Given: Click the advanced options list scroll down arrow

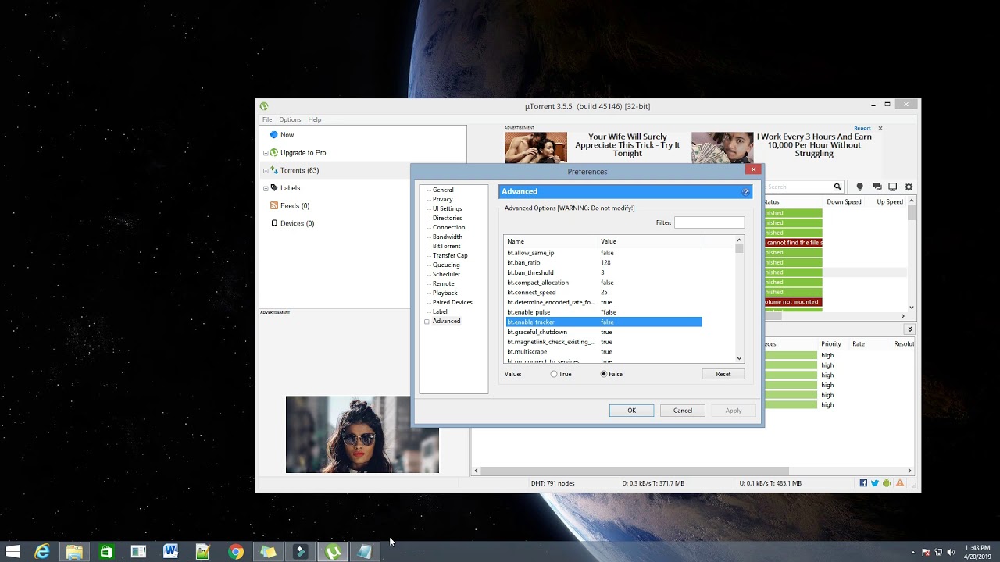Looking at the screenshot, I should point(739,358).
